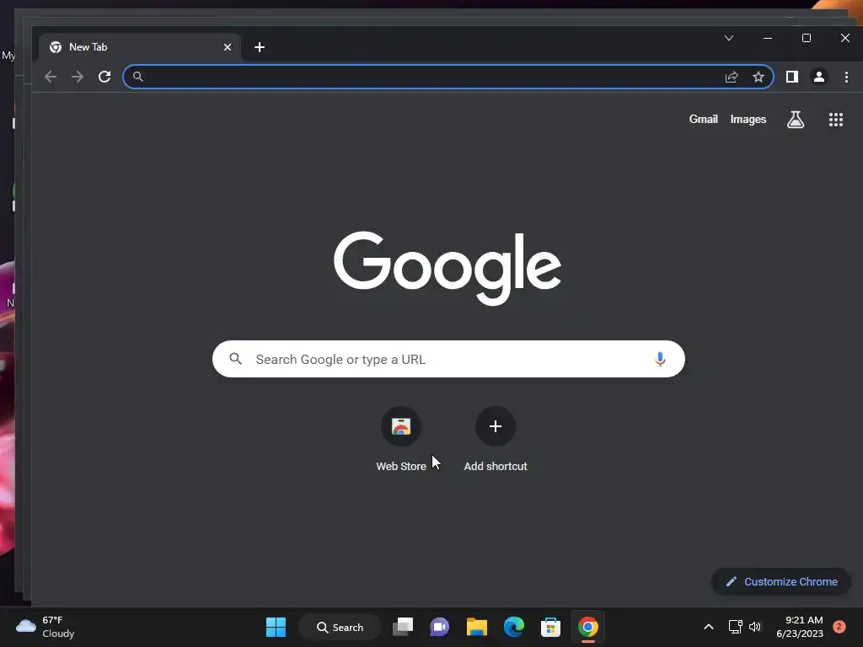Open the notification badge showing 2

pyautogui.click(x=839, y=627)
